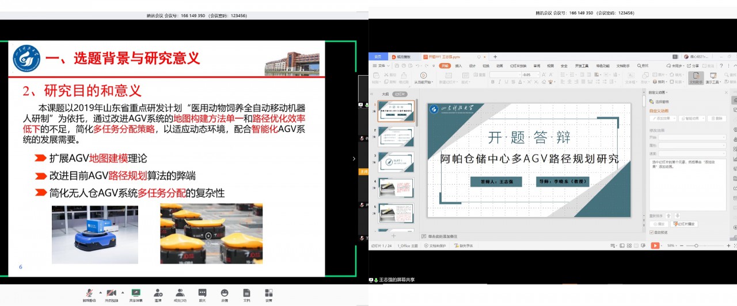Click the orange slideshow play button in status bar

click(655, 246)
